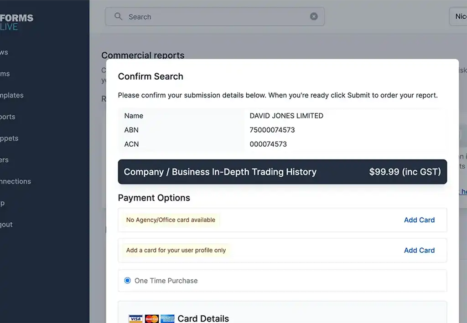Click the Card Details heading
467x323 pixels.
[x=203, y=318]
